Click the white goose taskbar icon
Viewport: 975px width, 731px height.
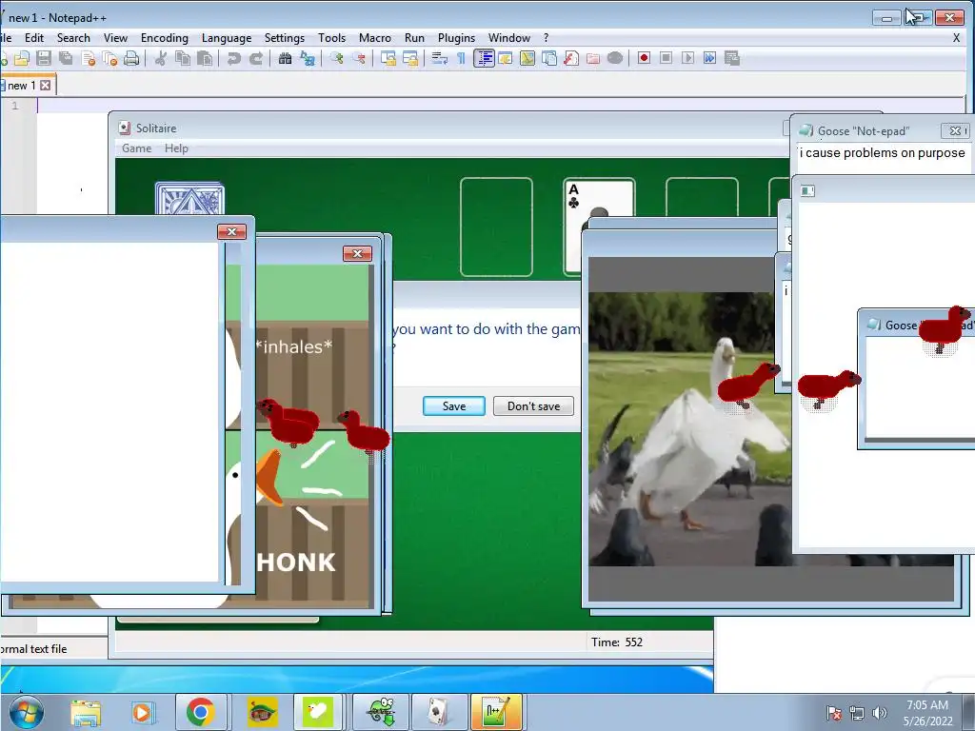[x=318, y=712]
